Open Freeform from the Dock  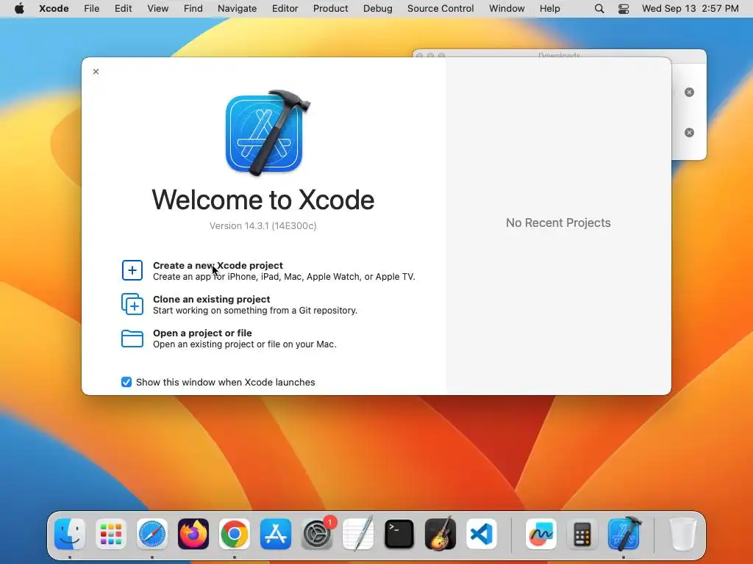pyautogui.click(x=541, y=534)
